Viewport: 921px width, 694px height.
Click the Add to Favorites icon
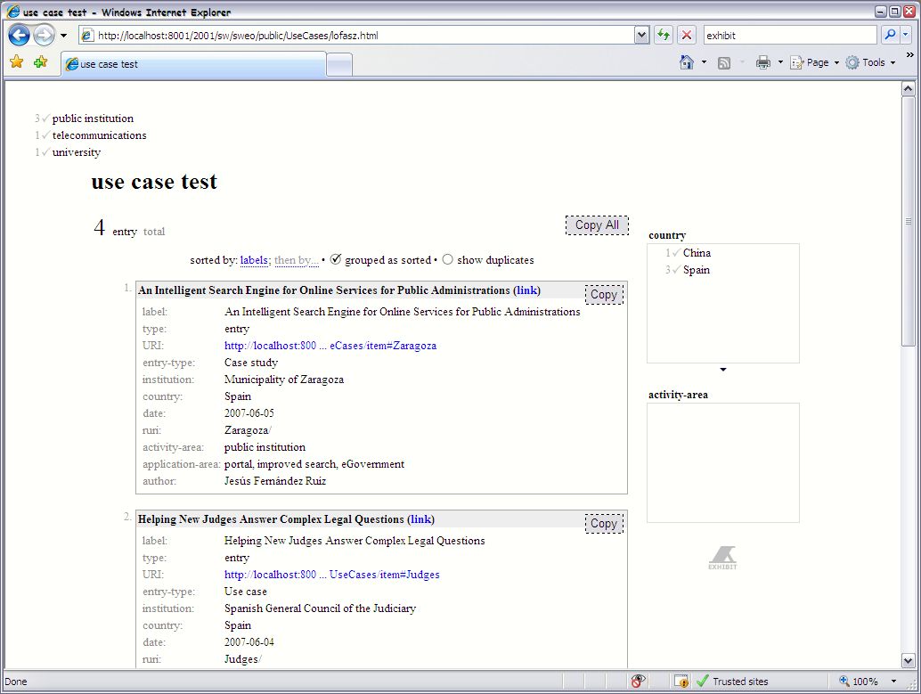point(40,62)
